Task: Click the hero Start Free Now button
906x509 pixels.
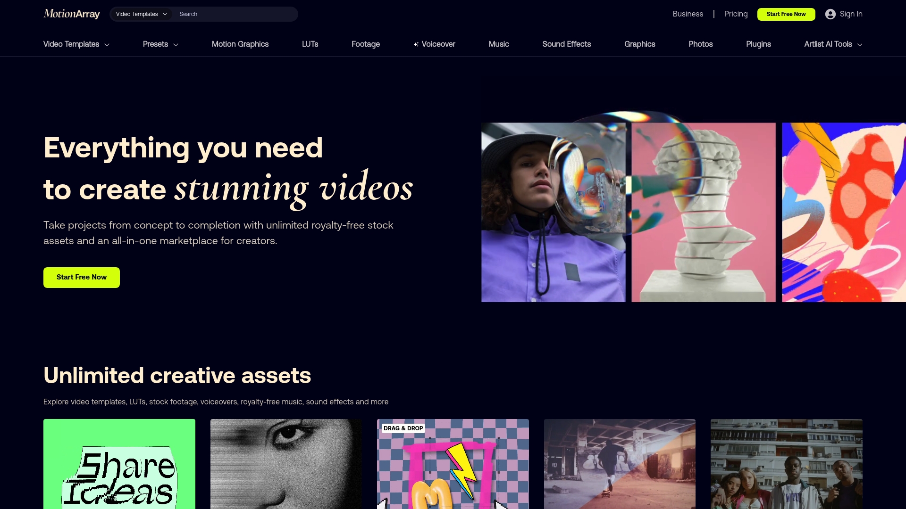Action: 81,277
